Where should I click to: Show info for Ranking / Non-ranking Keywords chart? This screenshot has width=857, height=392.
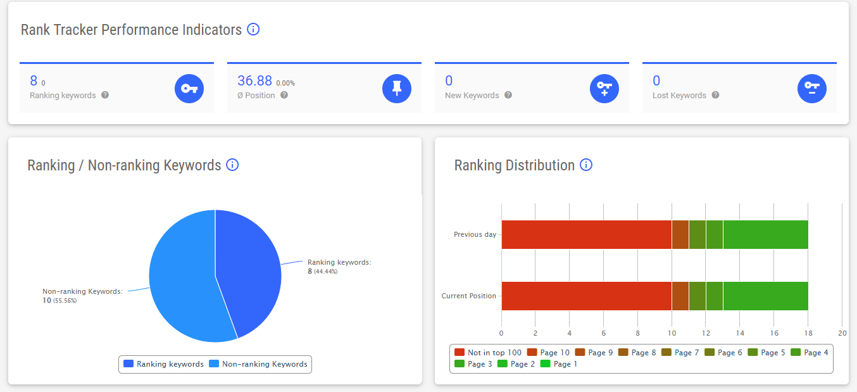coord(232,165)
